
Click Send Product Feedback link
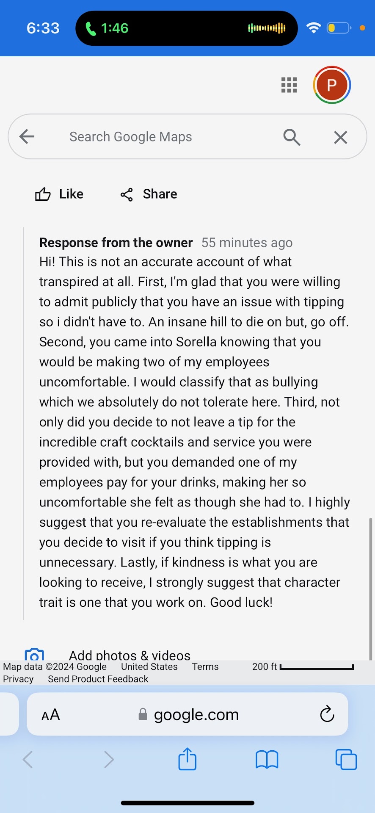(98, 679)
